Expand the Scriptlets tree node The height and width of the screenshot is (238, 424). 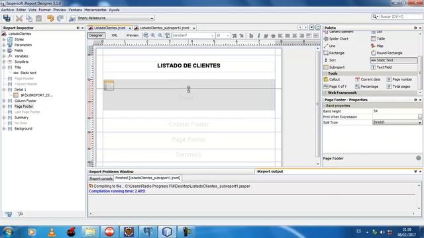point(4,61)
